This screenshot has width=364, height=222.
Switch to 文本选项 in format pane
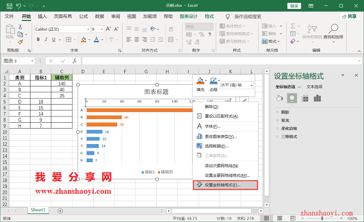click(x=314, y=87)
